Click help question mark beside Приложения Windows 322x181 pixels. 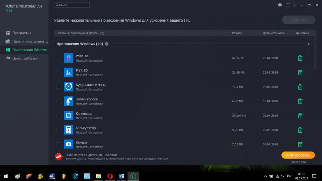point(107,44)
